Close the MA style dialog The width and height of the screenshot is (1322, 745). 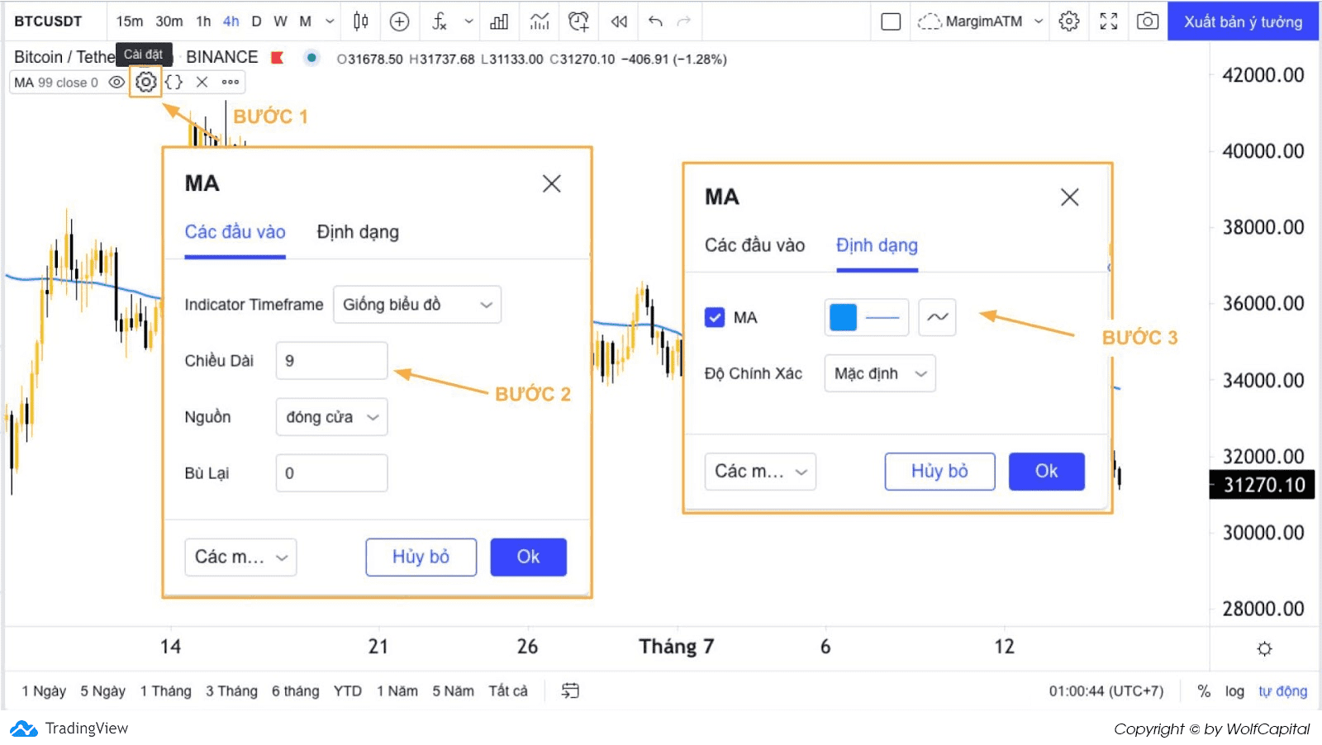click(1070, 197)
